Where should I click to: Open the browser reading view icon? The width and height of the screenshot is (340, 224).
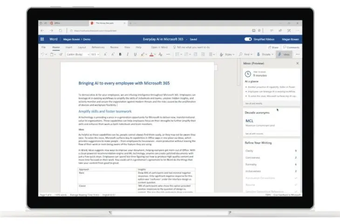point(253,31)
